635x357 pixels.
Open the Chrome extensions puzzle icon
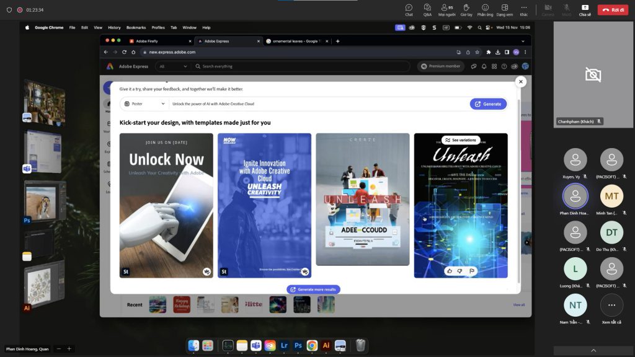click(x=489, y=52)
